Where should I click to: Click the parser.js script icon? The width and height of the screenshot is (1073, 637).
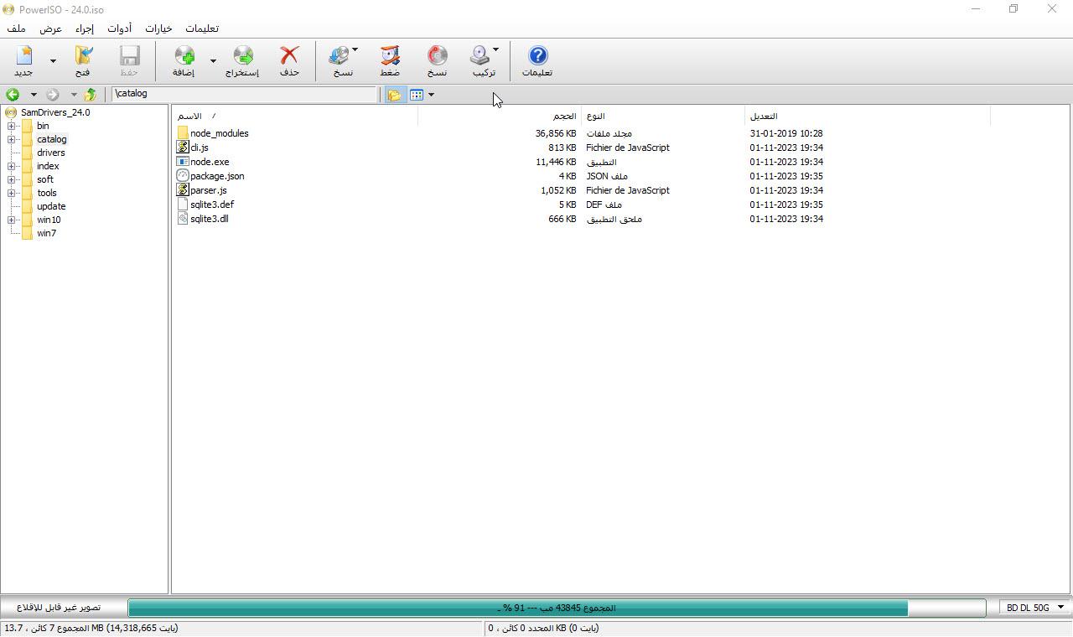click(183, 190)
